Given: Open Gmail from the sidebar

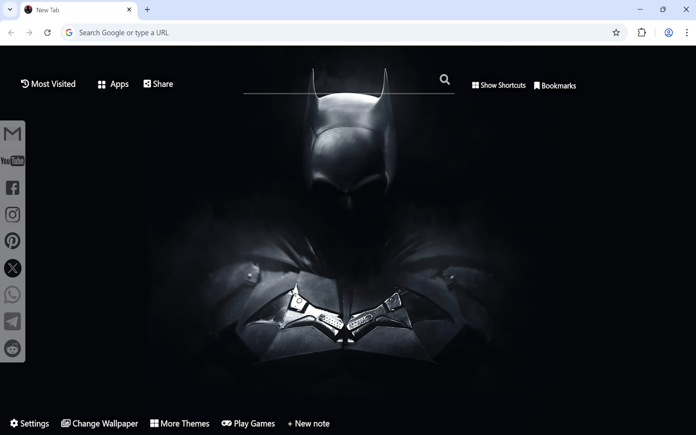Looking at the screenshot, I should point(12,133).
